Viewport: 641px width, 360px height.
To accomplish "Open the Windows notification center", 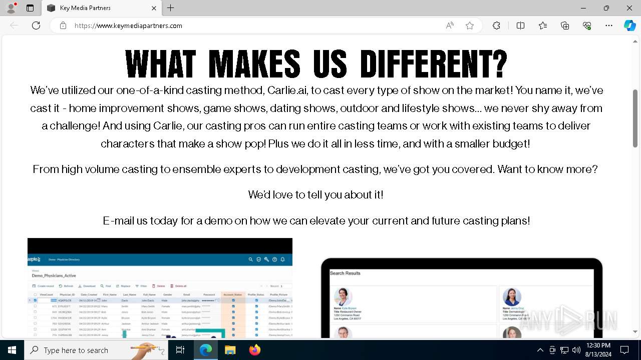I will (624, 350).
